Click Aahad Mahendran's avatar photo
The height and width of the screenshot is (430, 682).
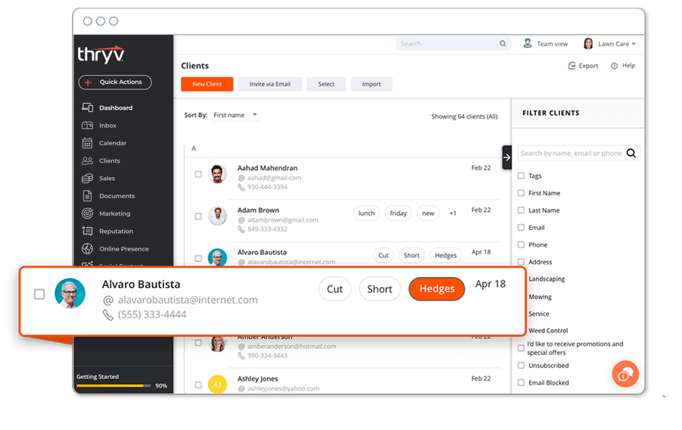pos(217,174)
